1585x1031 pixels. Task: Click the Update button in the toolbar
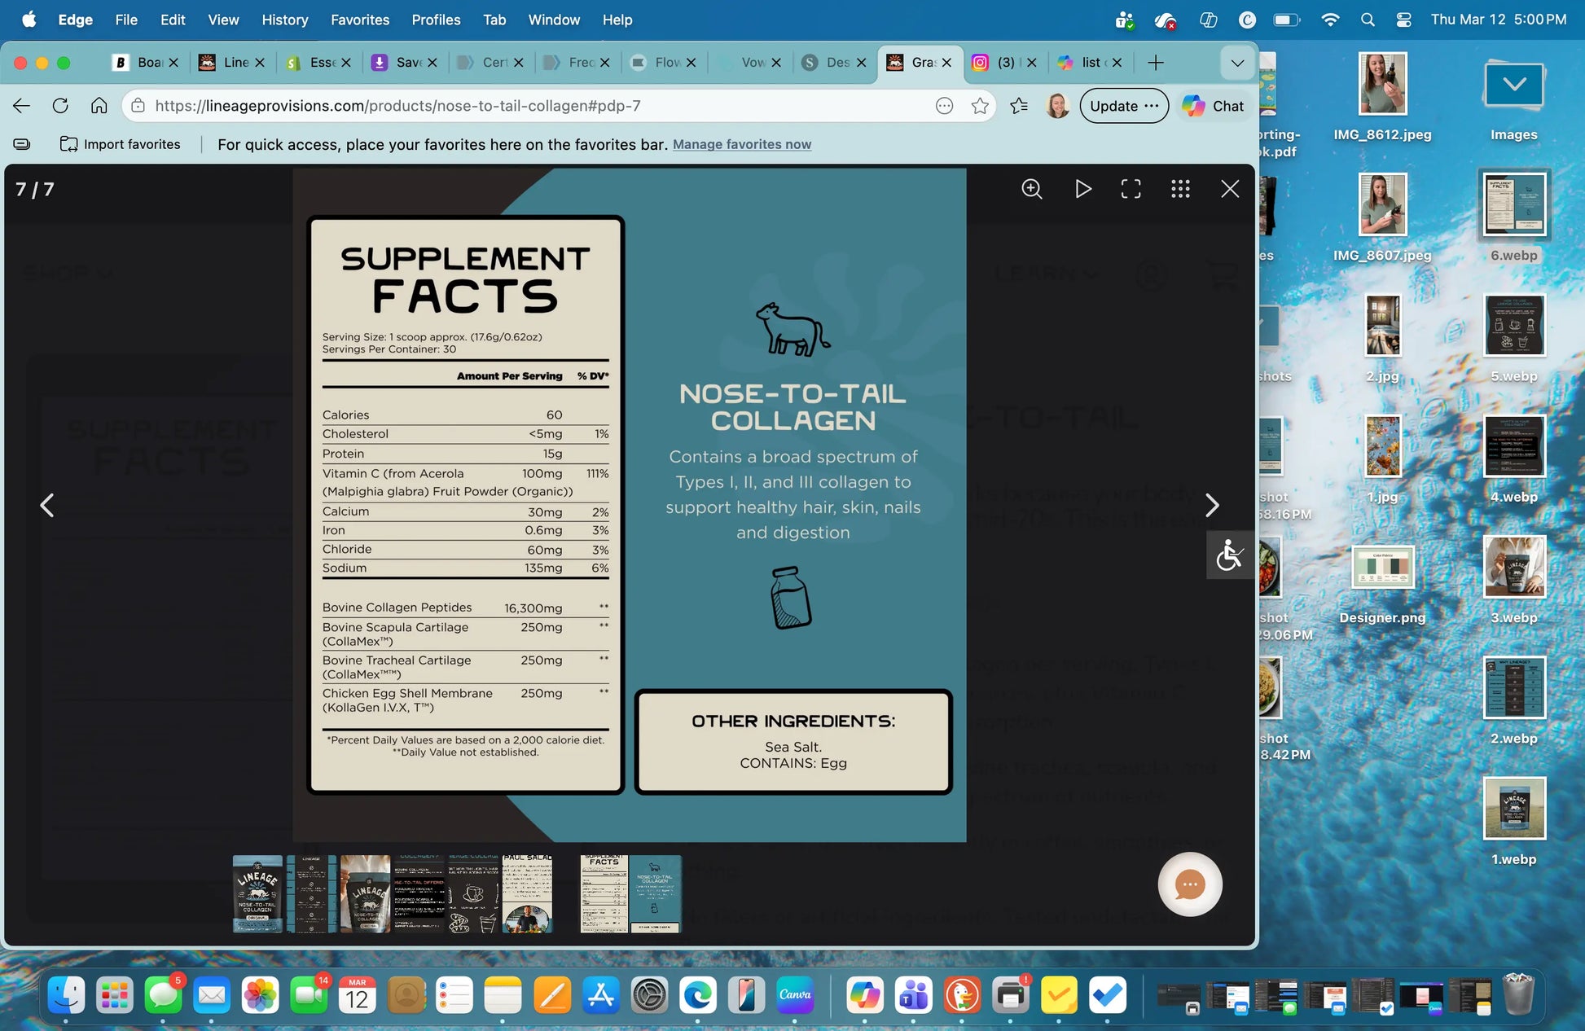coord(1124,106)
